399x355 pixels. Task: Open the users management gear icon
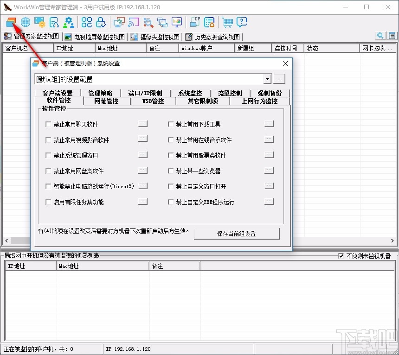[x=68, y=22]
